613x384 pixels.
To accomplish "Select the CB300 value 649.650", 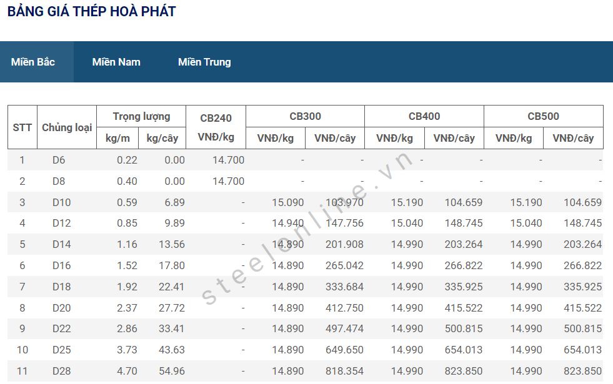I will pyautogui.click(x=344, y=350).
